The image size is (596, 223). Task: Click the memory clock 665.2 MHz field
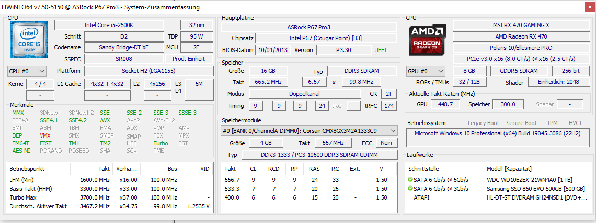point(268,82)
